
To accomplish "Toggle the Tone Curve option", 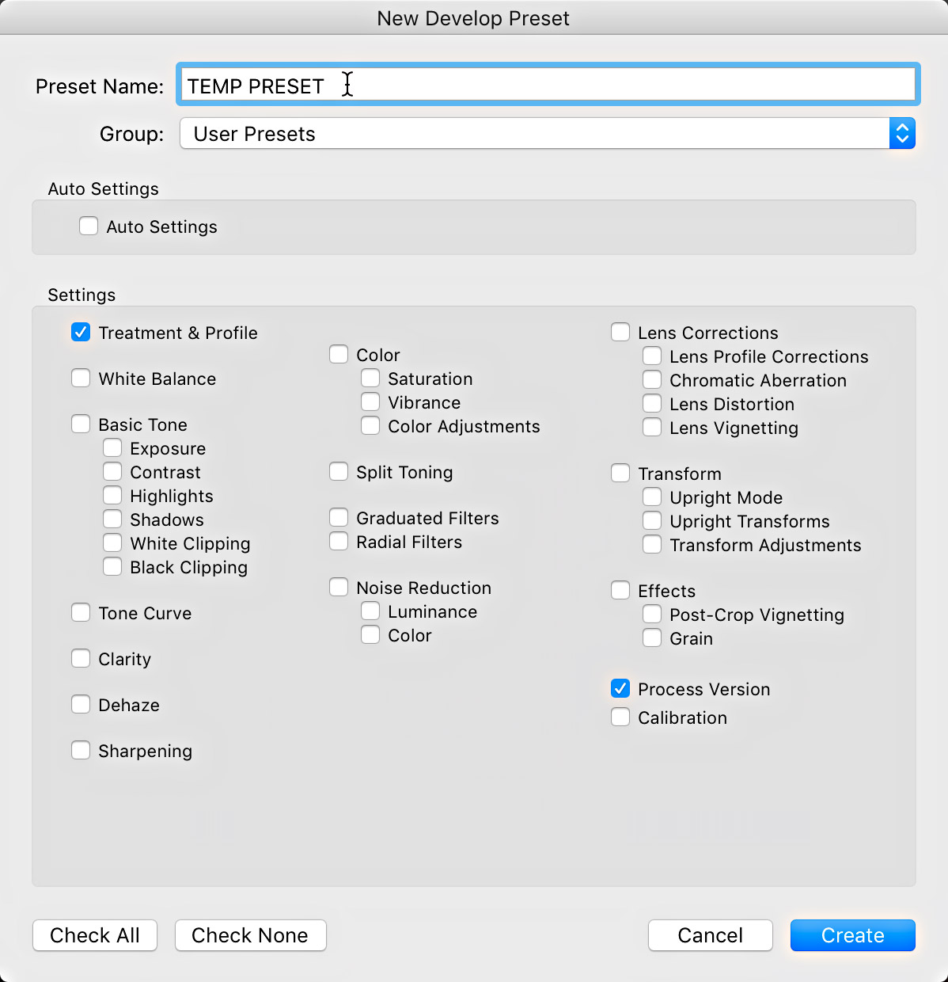I will (x=81, y=612).
